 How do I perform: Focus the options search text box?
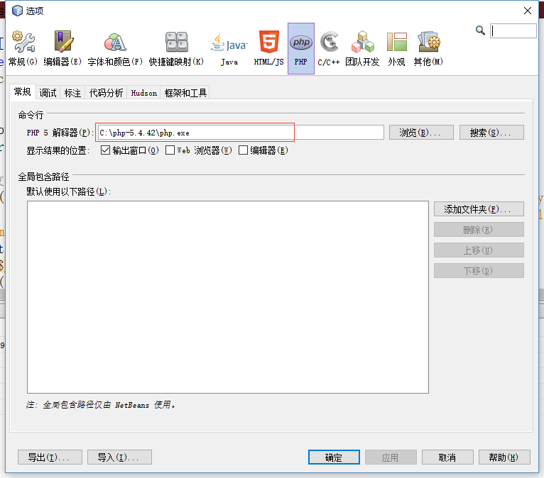513,30
